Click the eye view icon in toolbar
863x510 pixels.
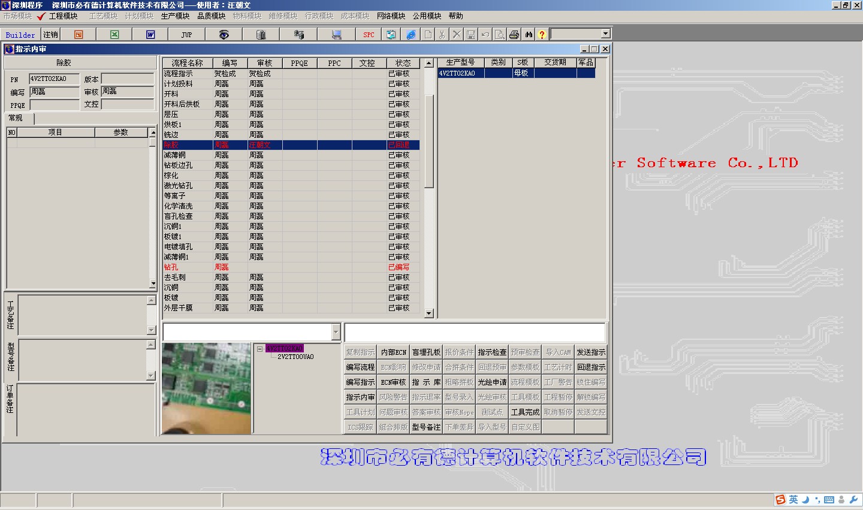(x=224, y=35)
